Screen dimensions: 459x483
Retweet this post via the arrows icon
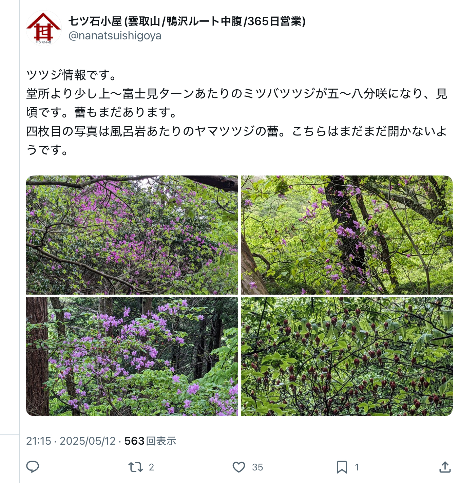tap(136, 467)
